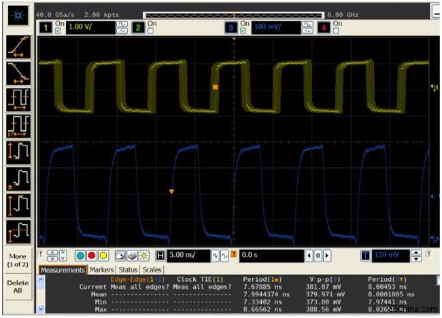Viewport: 442px width, 318px height.
Task: Click the horizontal zoom-in sweep speed icon
Action: [224, 255]
